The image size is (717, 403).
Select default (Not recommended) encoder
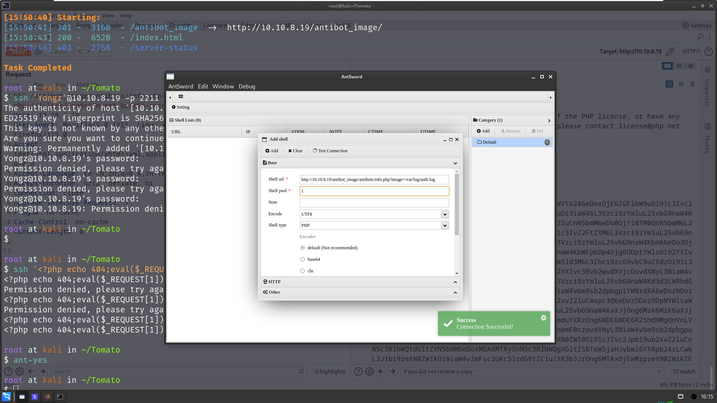[x=302, y=248]
